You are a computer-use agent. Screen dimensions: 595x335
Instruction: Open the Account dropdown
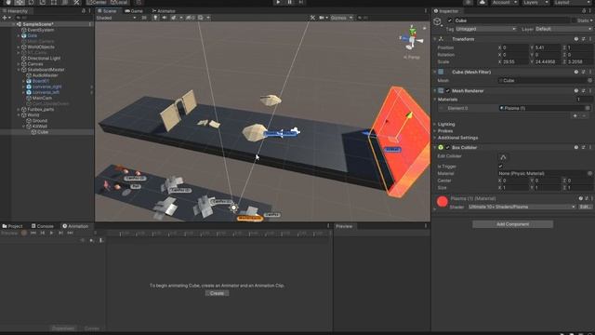(x=505, y=2)
